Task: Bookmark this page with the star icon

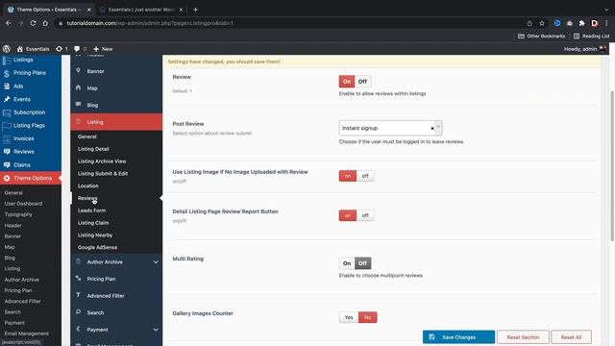Action: pos(542,23)
